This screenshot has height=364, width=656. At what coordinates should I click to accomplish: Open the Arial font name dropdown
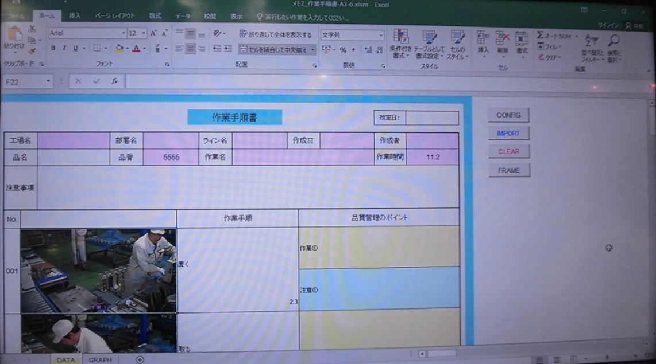pyautogui.click(x=124, y=33)
